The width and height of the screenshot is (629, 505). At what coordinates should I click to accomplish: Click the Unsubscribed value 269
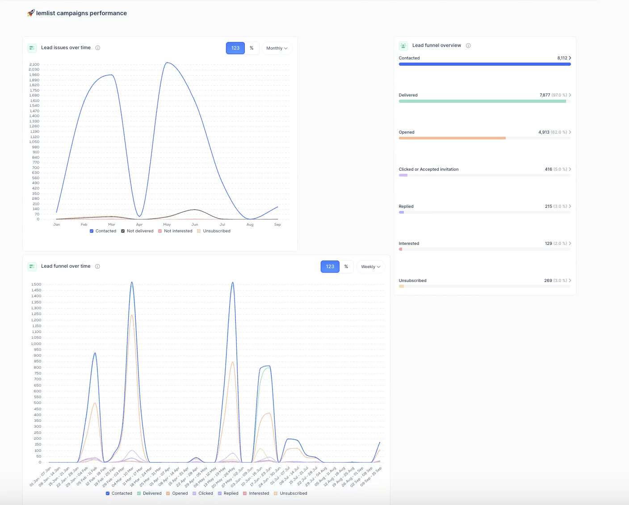point(548,281)
